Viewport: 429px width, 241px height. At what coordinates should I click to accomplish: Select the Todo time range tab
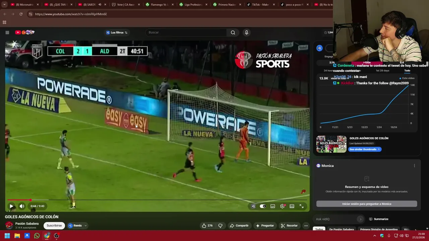click(x=407, y=71)
